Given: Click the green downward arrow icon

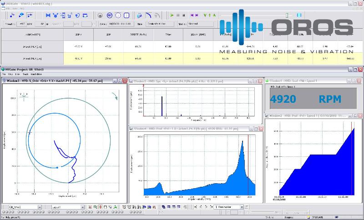Looking at the screenshot, I should pos(205,15).
